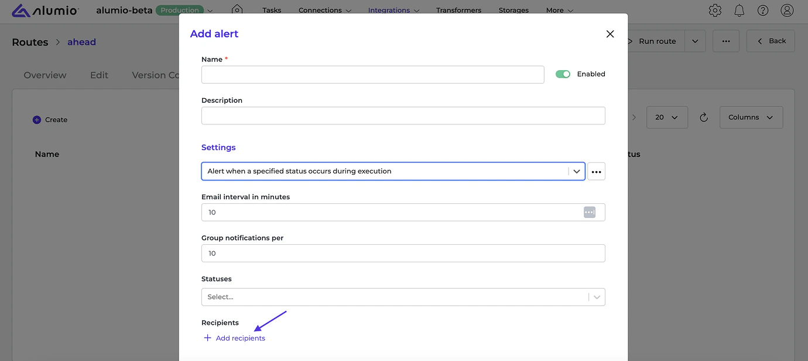Open the Storages menu
Viewport: 808px width, 361px height.
[513, 11]
